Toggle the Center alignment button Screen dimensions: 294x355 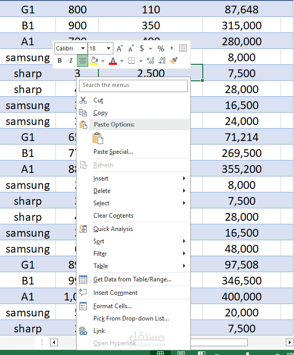tap(83, 61)
